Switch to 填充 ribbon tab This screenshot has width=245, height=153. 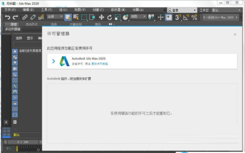pos(98,24)
